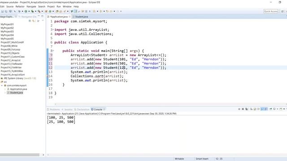Open the New Java Class dropdown arrow
The image size is (287, 161).
(x=53, y=11)
